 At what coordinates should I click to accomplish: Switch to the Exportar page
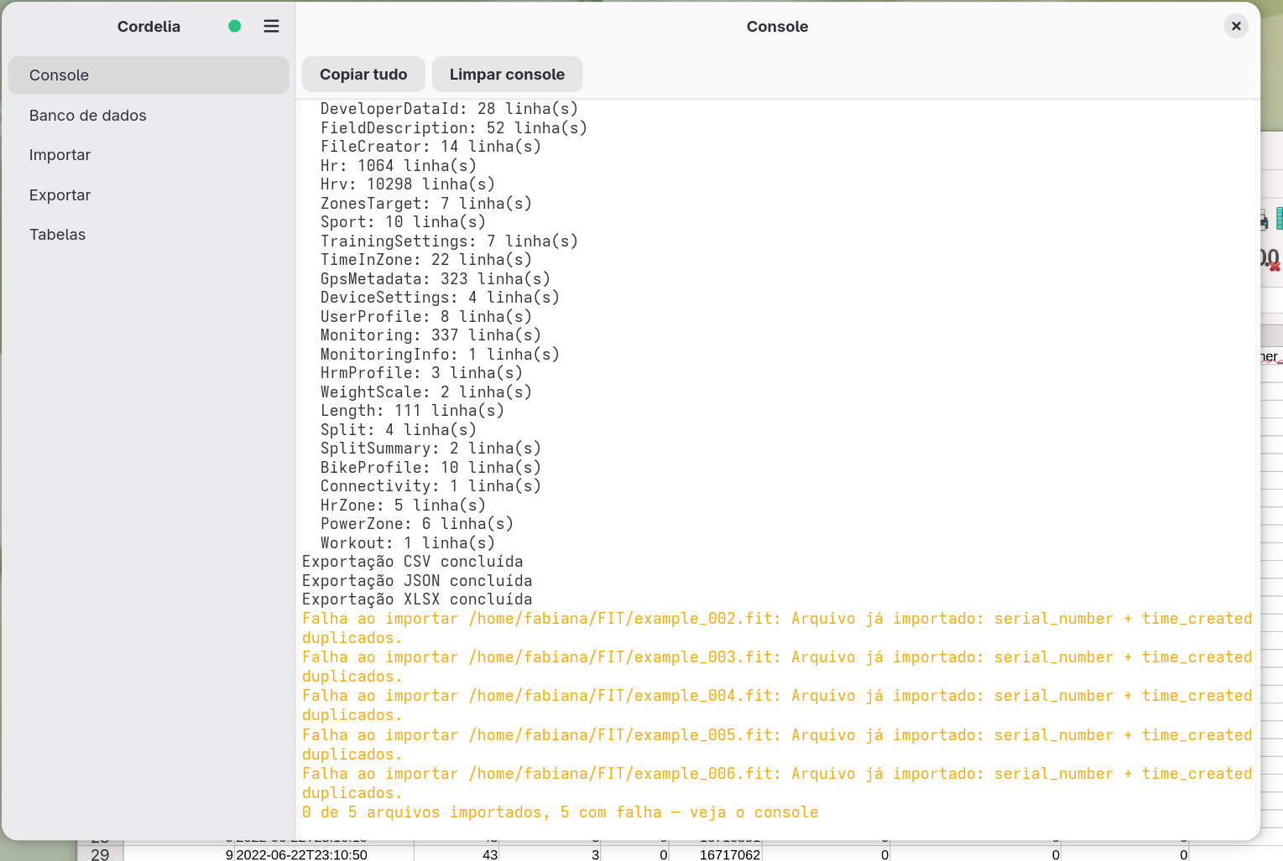(149, 195)
